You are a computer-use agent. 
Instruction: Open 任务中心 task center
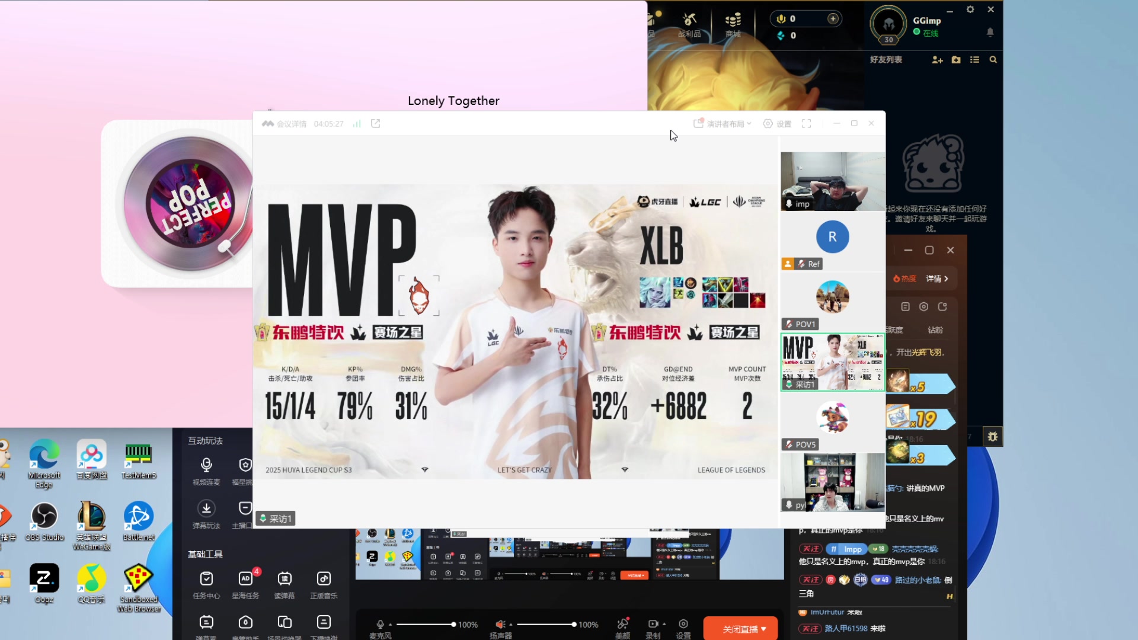(x=206, y=585)
